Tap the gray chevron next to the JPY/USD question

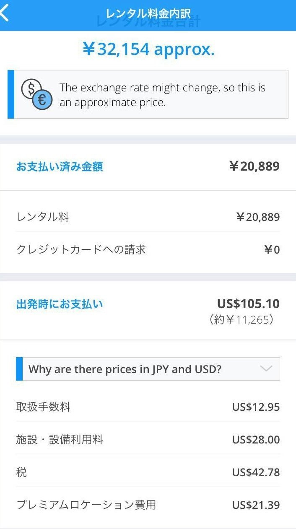pyautogui.click(x=265, y=369)
